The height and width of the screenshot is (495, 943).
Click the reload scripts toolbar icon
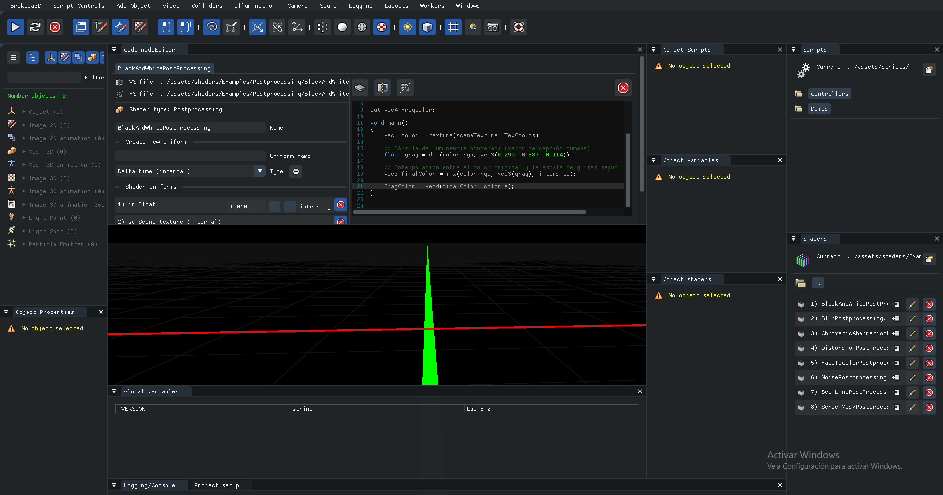[x=35, y=27]
